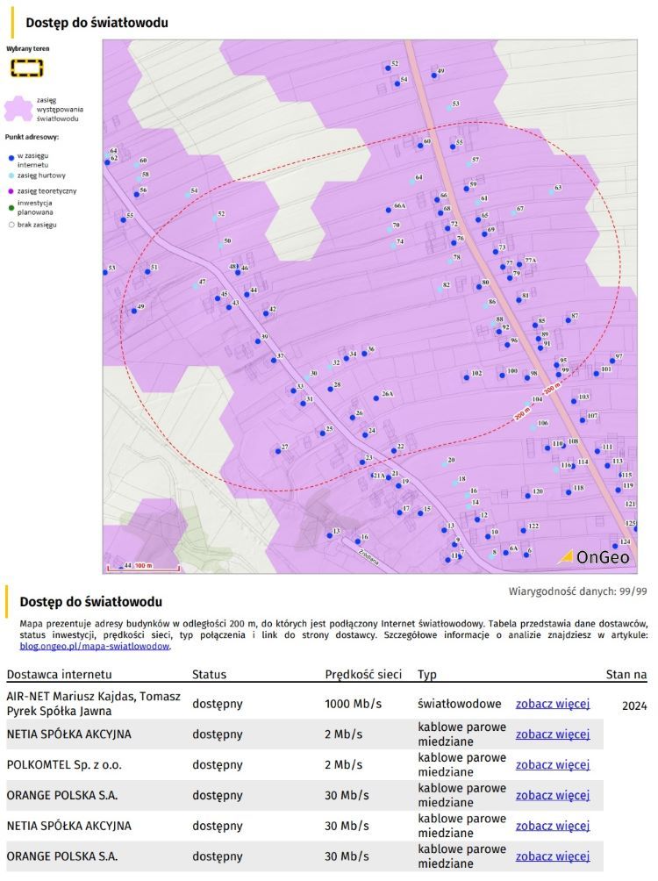Click map address point 6A
Screen dimensions: 658x881
point(505,553)
